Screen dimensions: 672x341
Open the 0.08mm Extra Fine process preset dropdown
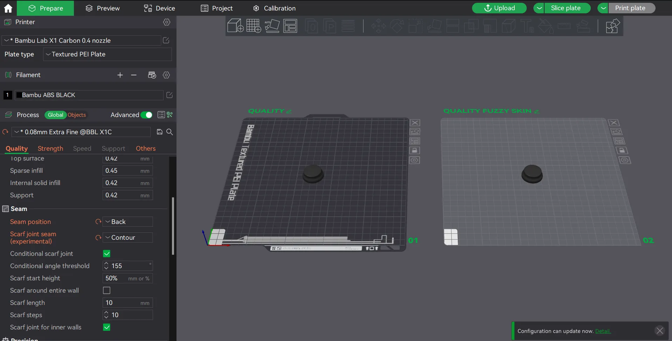tap(81, 132)
